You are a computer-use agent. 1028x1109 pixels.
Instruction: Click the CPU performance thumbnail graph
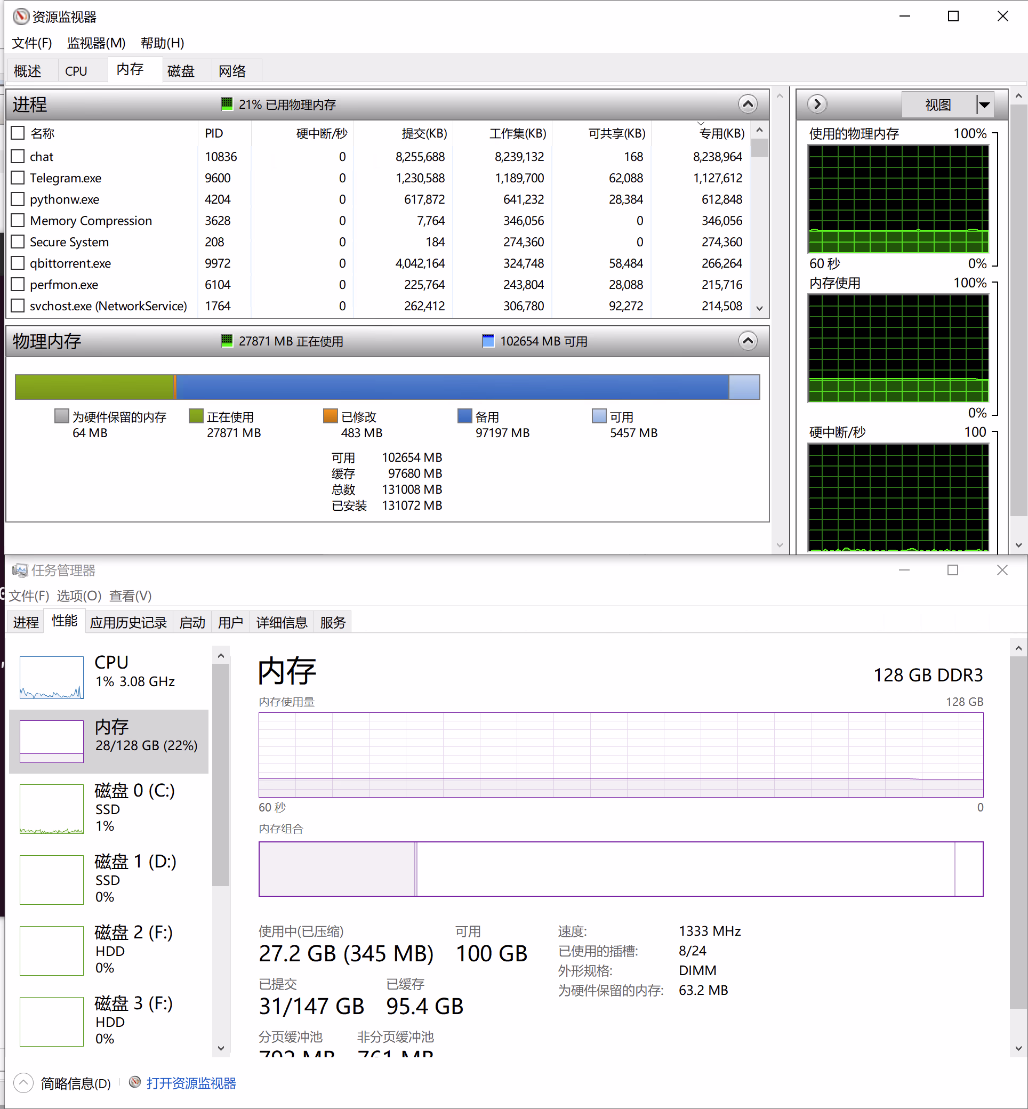point(52,677)
